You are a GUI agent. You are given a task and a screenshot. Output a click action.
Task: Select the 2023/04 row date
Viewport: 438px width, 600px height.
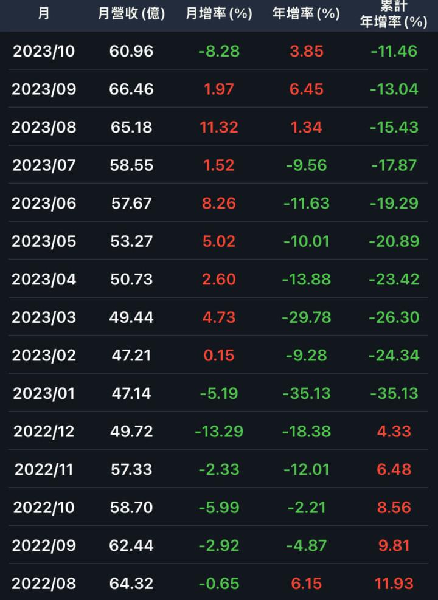(x=44, y=279)
